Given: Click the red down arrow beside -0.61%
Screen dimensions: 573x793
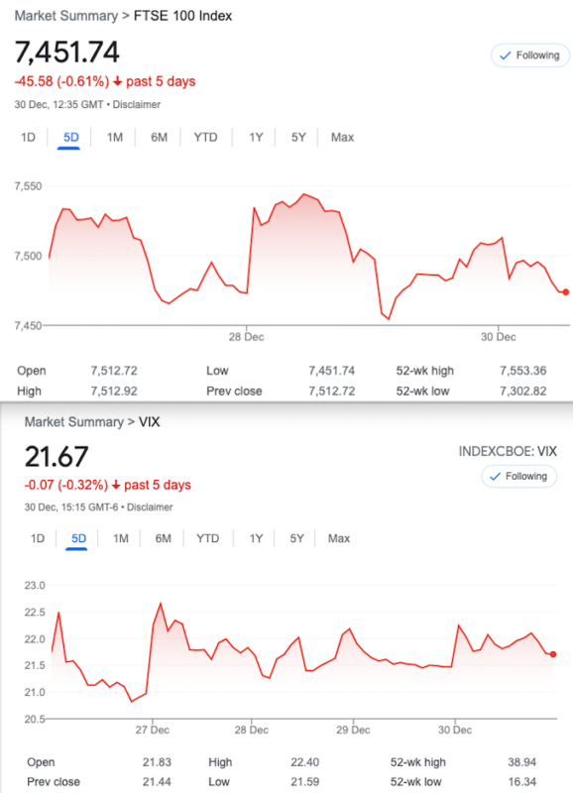Looking at the screenshot, I should (x=117, y=81).
